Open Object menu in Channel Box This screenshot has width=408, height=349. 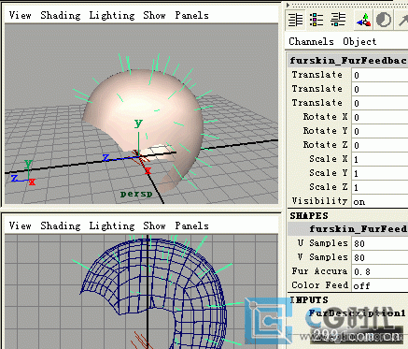coord(359,41)
